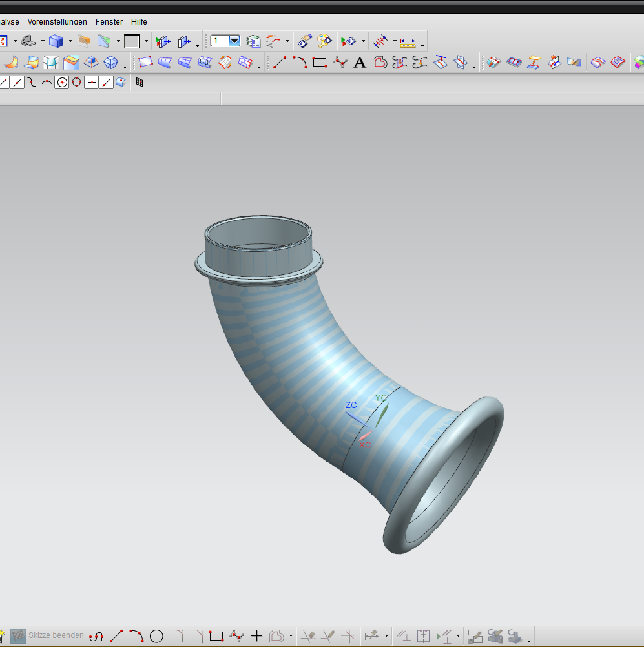Click the Point (plus) icon in the sketch toolbar
644x647 pixels.
pos(256,636)
